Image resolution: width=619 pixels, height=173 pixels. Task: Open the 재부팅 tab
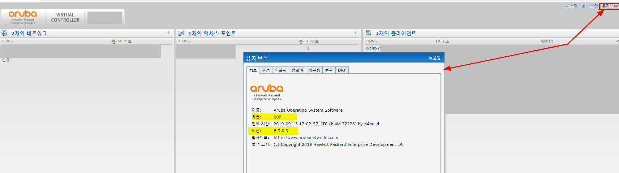click(314, 70)
